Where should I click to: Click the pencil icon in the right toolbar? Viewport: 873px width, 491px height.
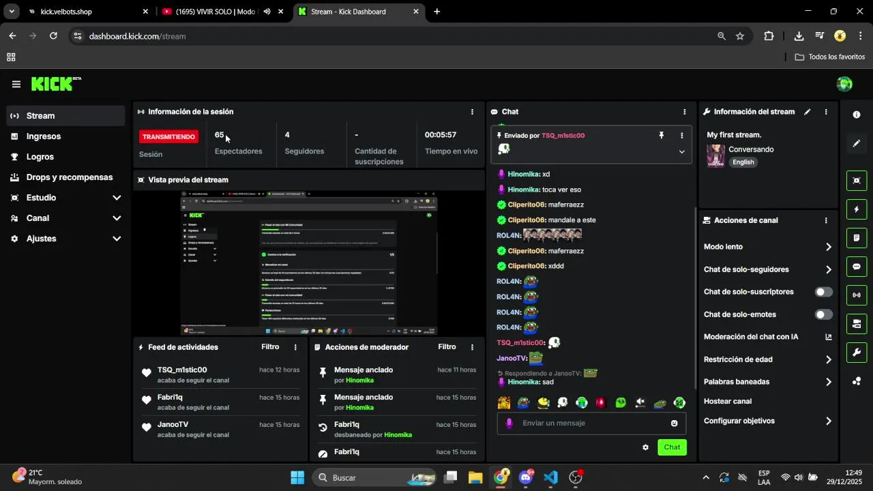point(857,143)
